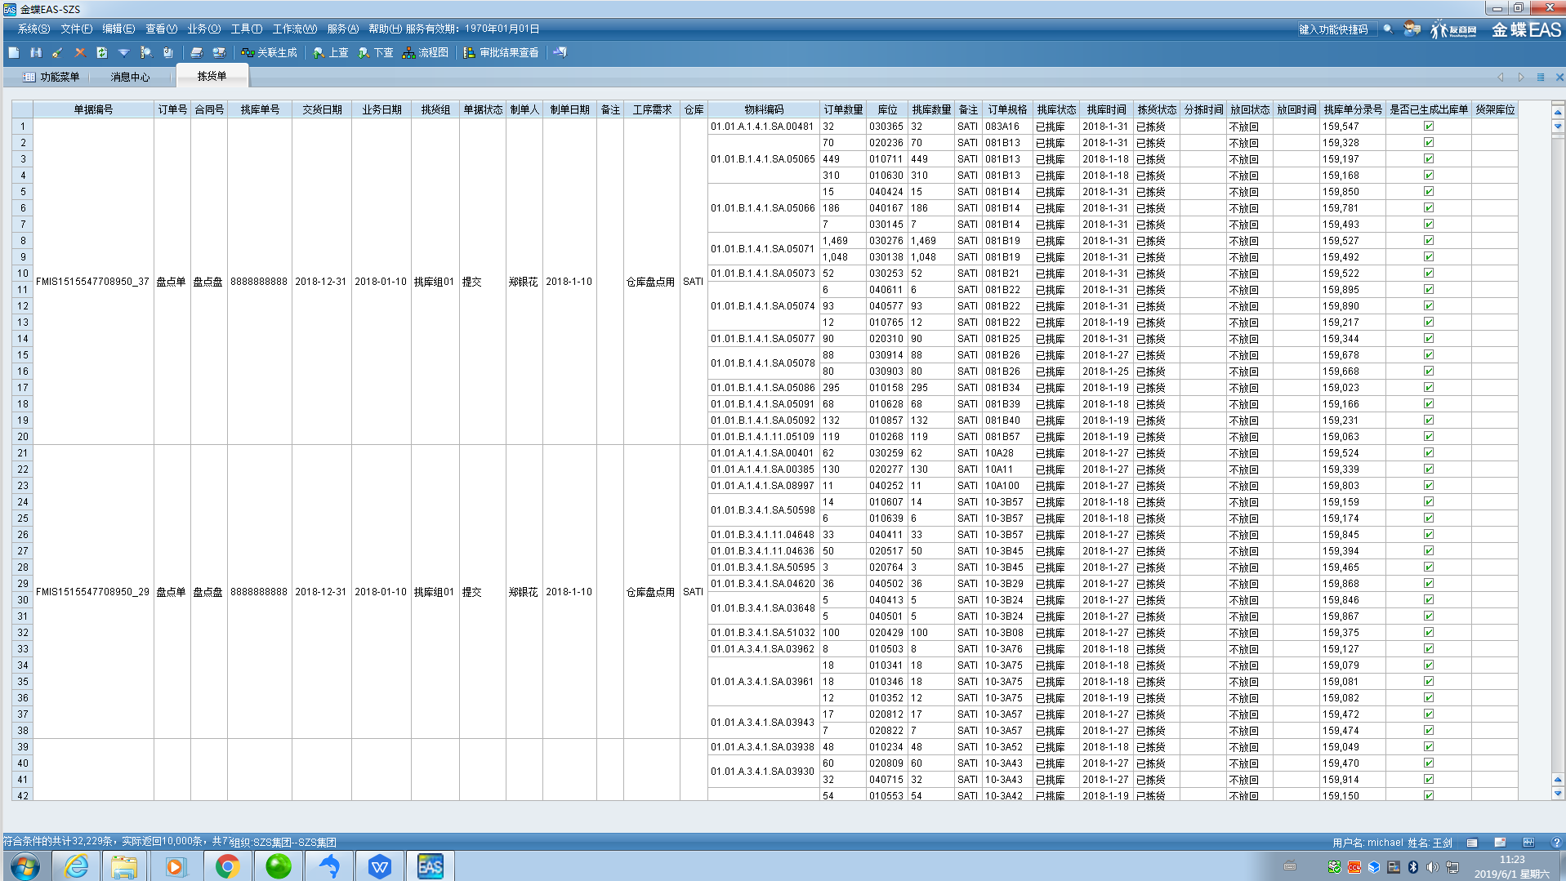Open the 查看(V) menu
1566x881 pixels.
click(161, 29)
